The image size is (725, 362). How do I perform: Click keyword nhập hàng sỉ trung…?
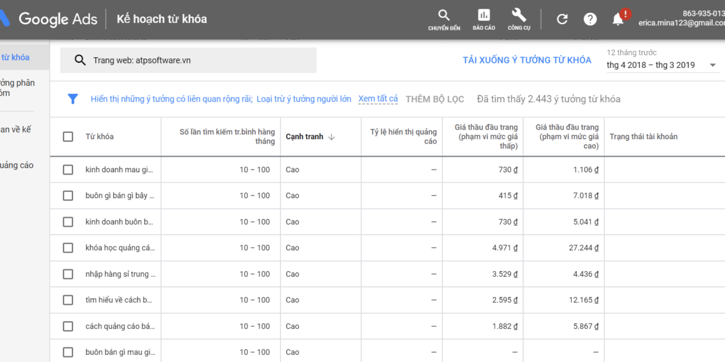coord(120,274)
